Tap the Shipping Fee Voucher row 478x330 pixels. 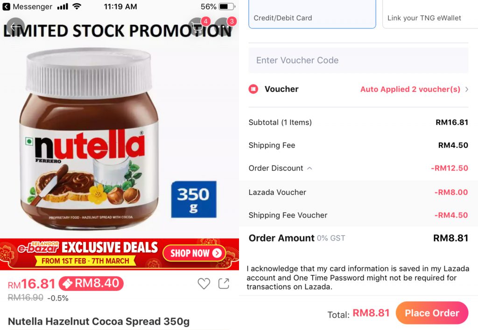358,215
